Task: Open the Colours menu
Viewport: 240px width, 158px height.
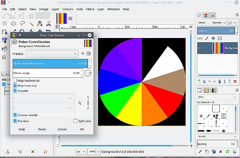Action: 68,9
